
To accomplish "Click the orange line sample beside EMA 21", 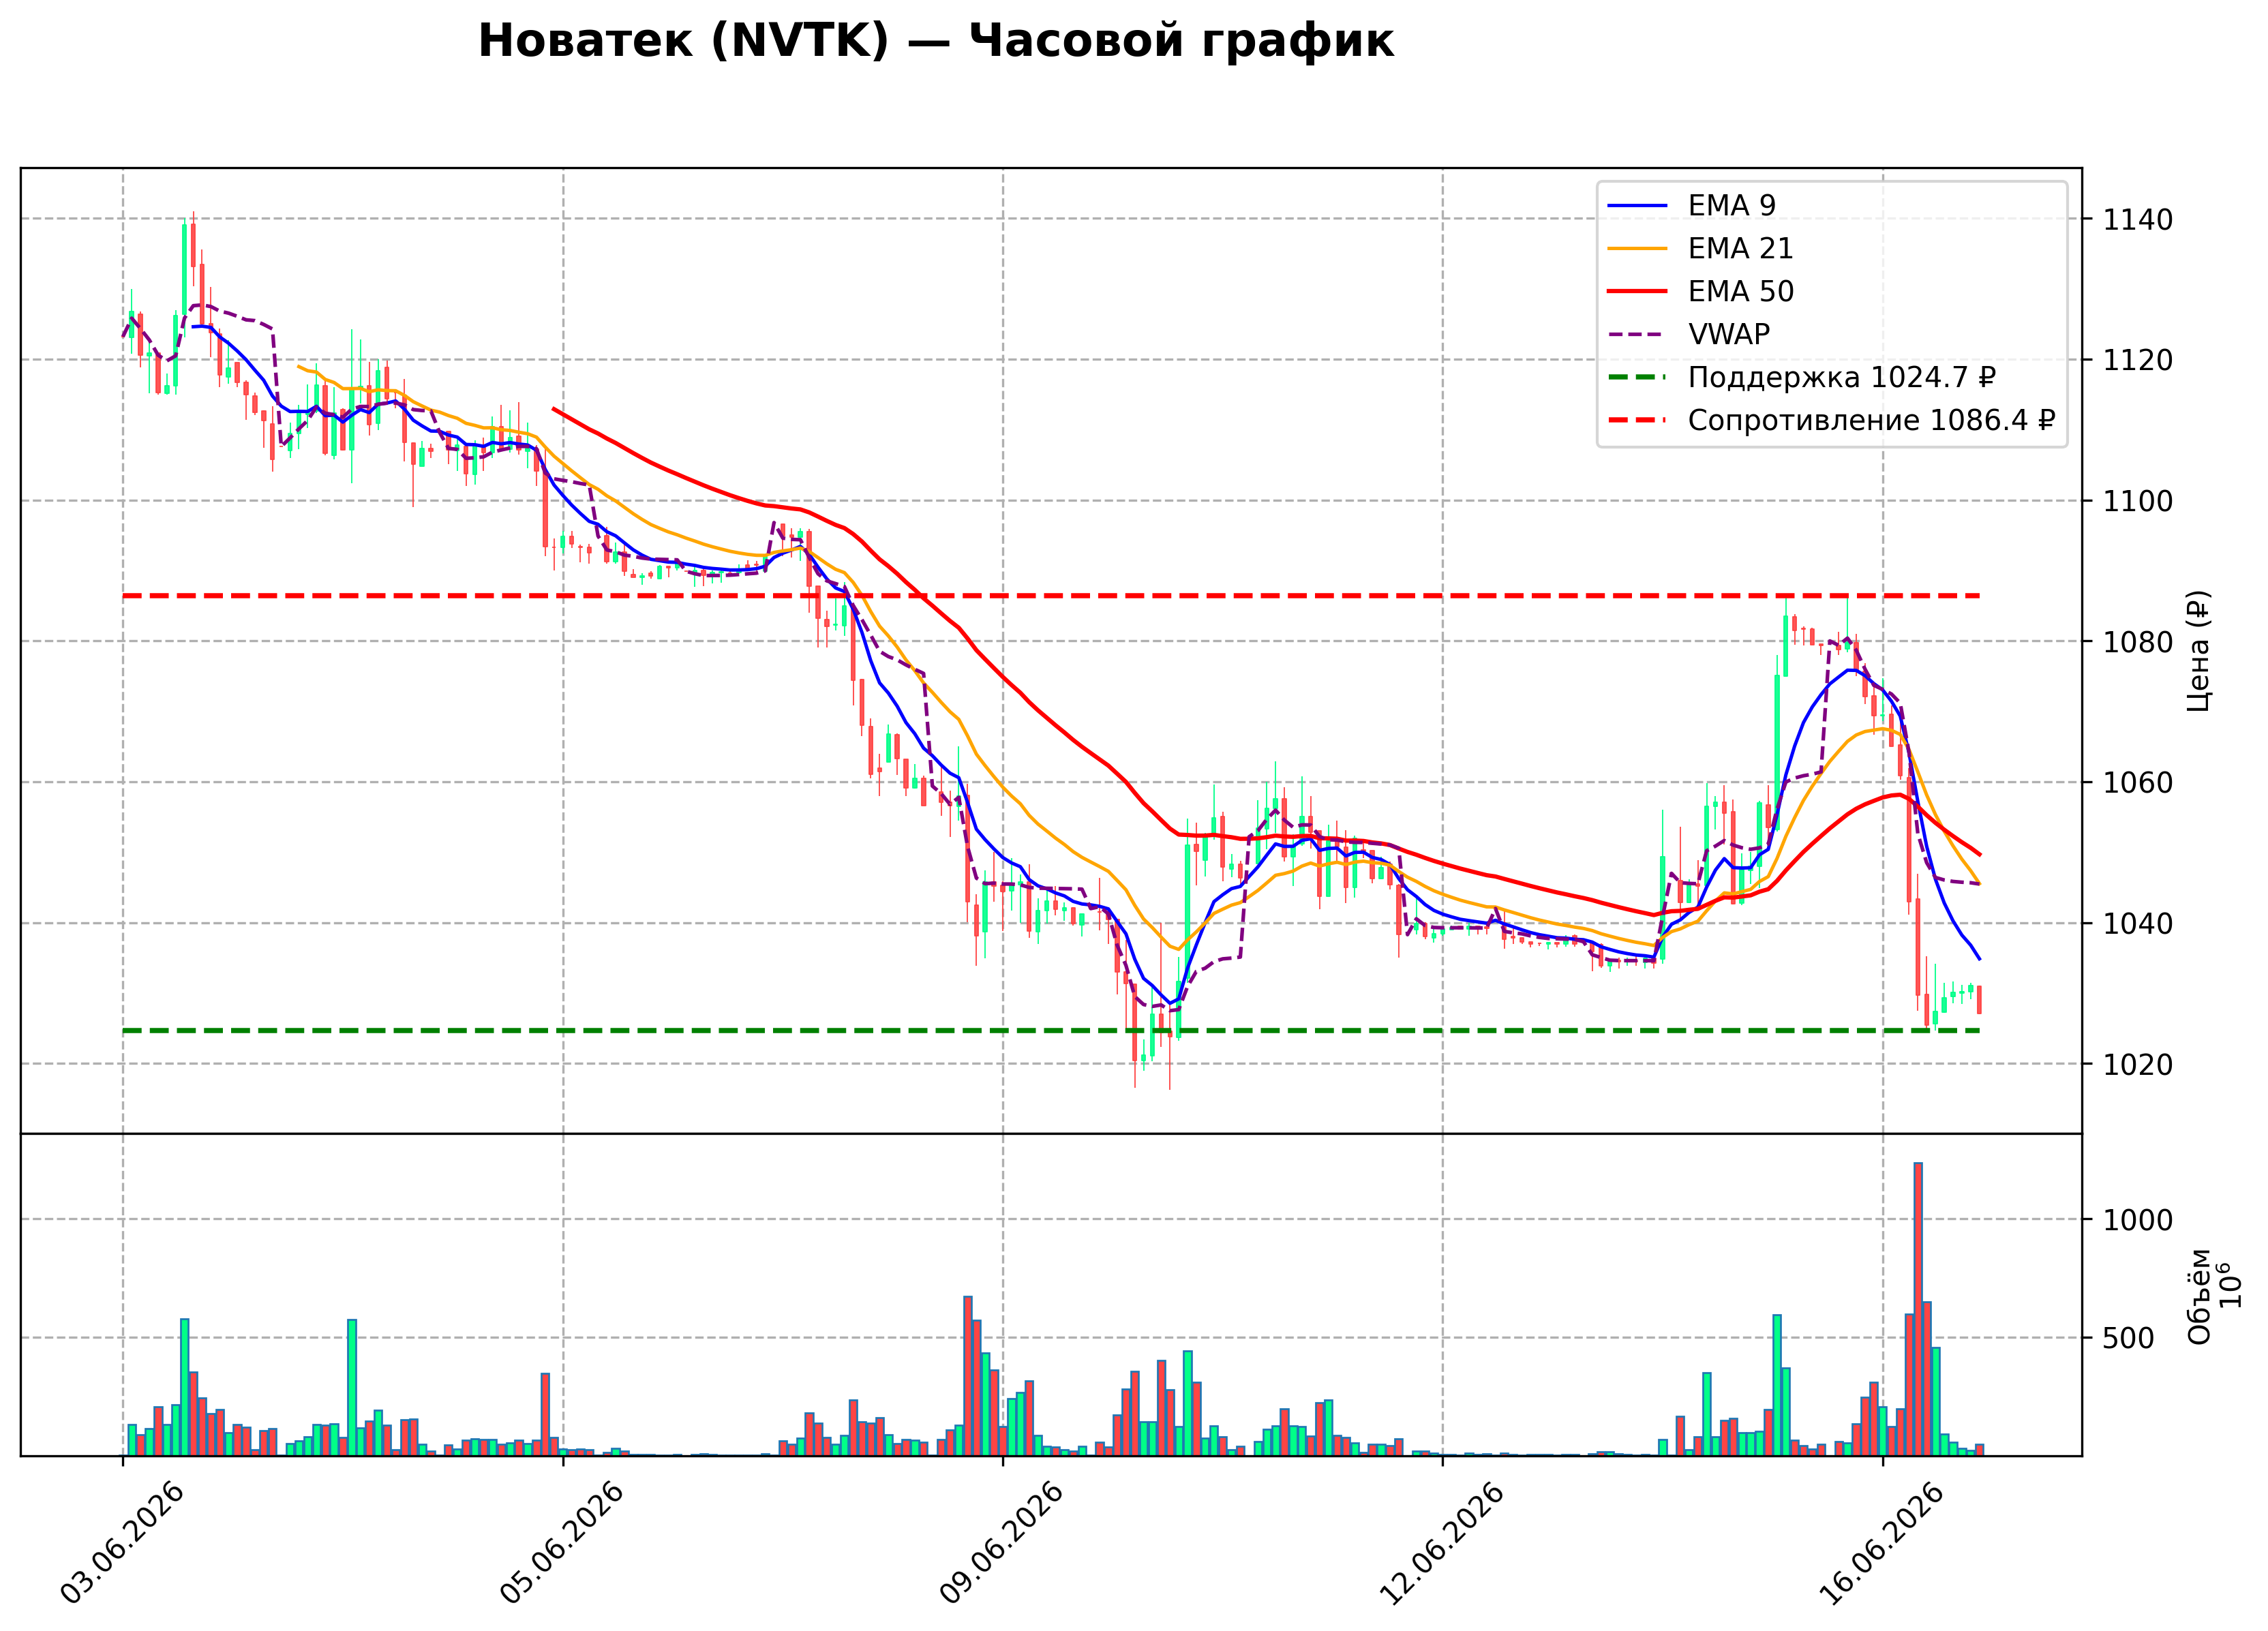I will click(x=1638, y=249).
